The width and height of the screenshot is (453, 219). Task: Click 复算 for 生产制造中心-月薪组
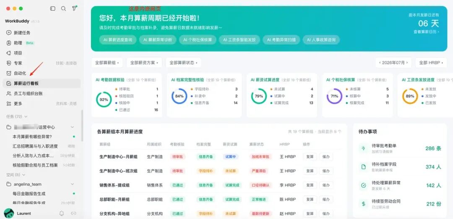pos(310,157)
